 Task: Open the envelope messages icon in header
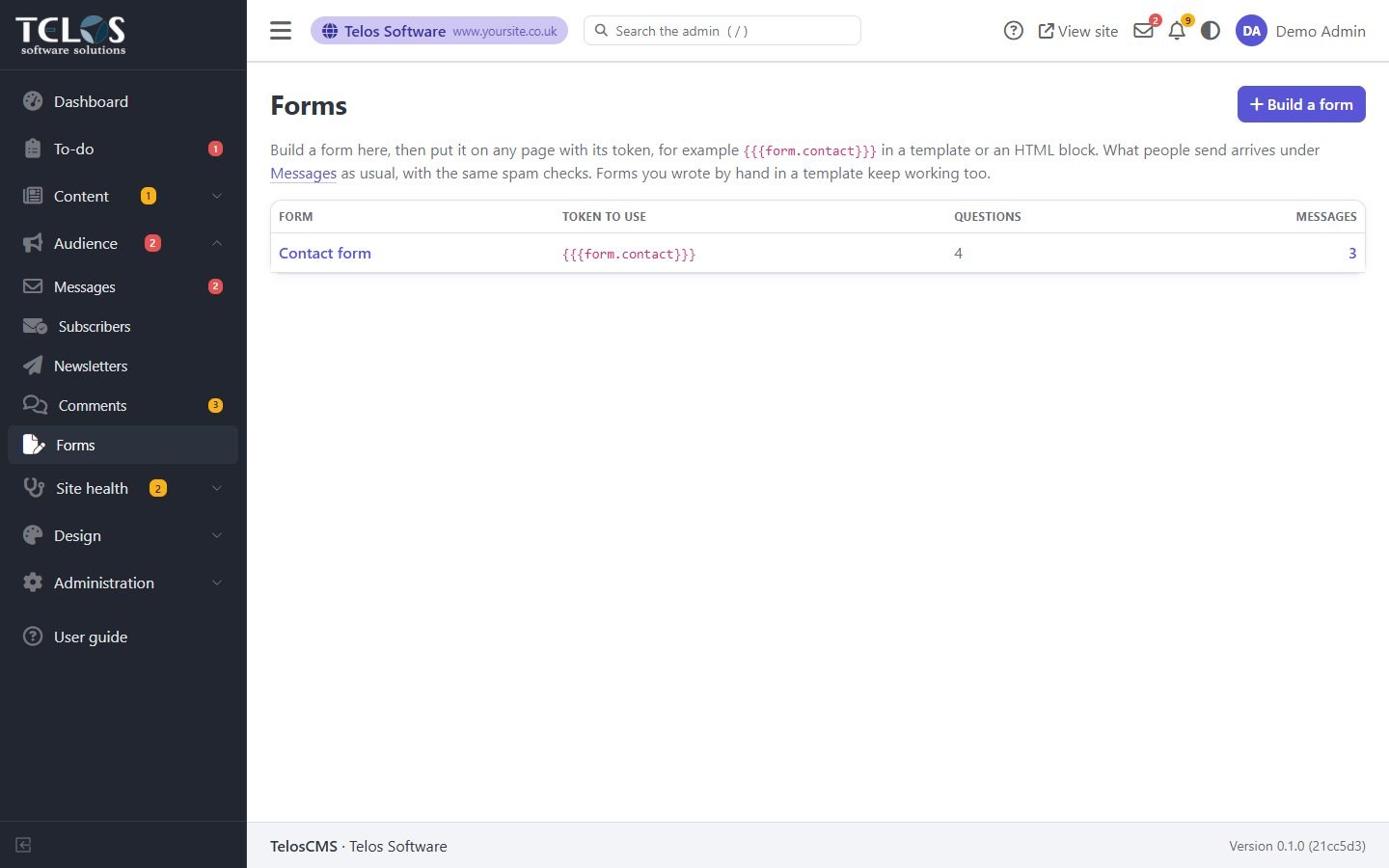pos(1143,31)
